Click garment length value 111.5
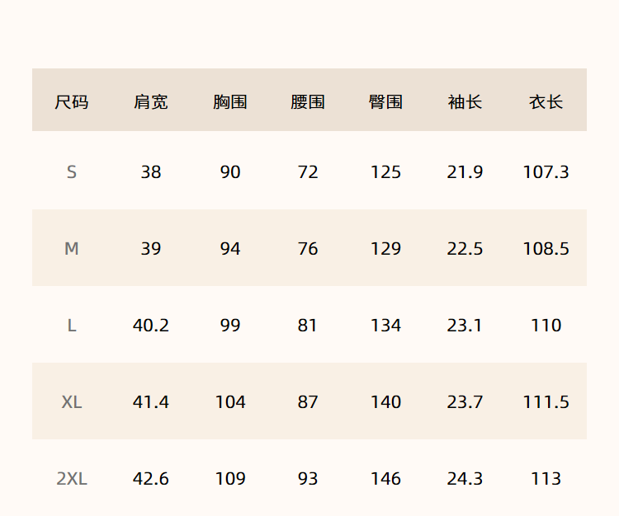The width and height of the screenshot is (619, 516). pos(546,402)
